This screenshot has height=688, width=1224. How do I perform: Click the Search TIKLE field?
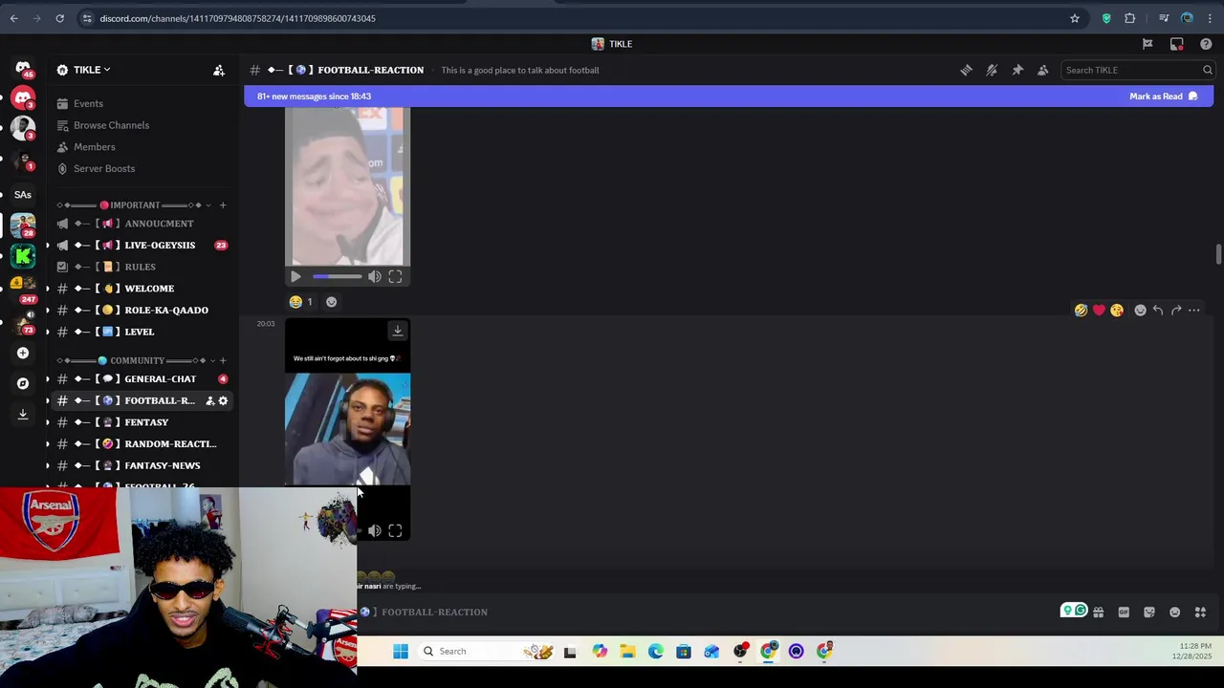click(1137, 70)
